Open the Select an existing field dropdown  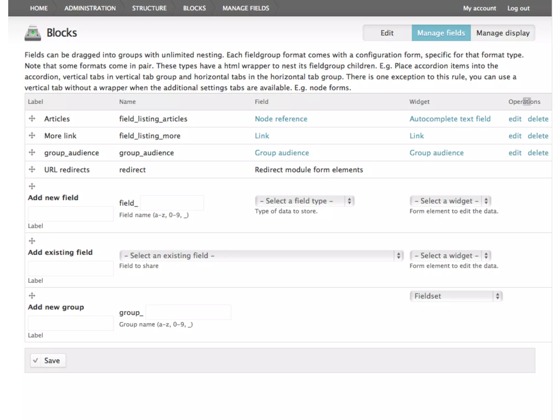coord(261,256)
